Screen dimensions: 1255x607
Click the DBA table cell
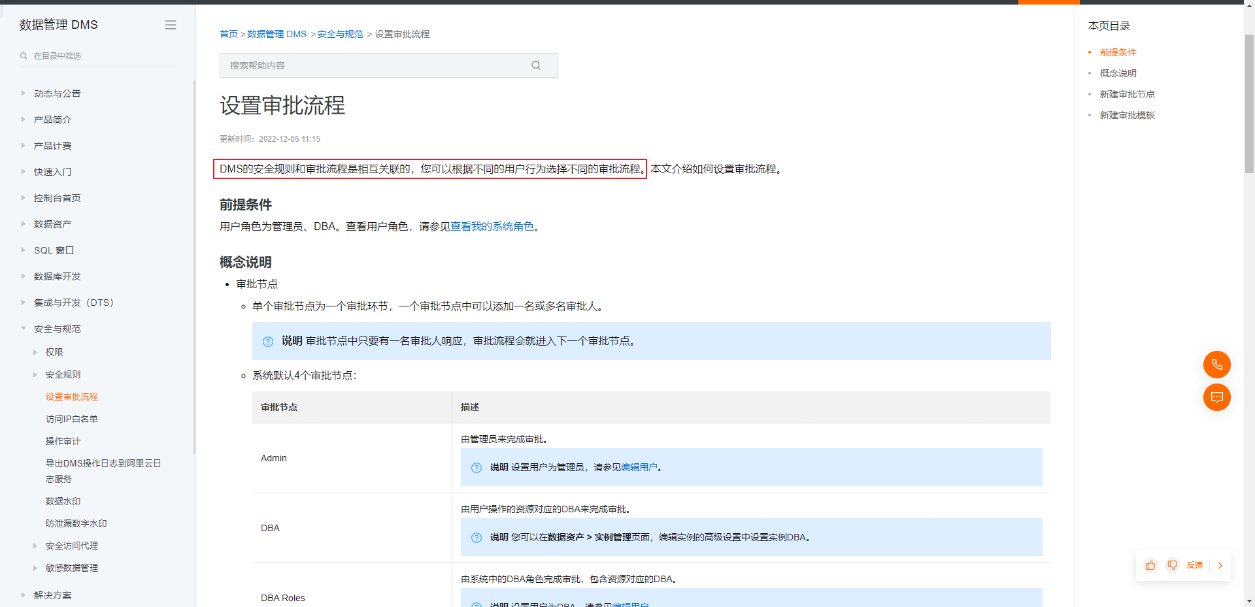point(352,528)
